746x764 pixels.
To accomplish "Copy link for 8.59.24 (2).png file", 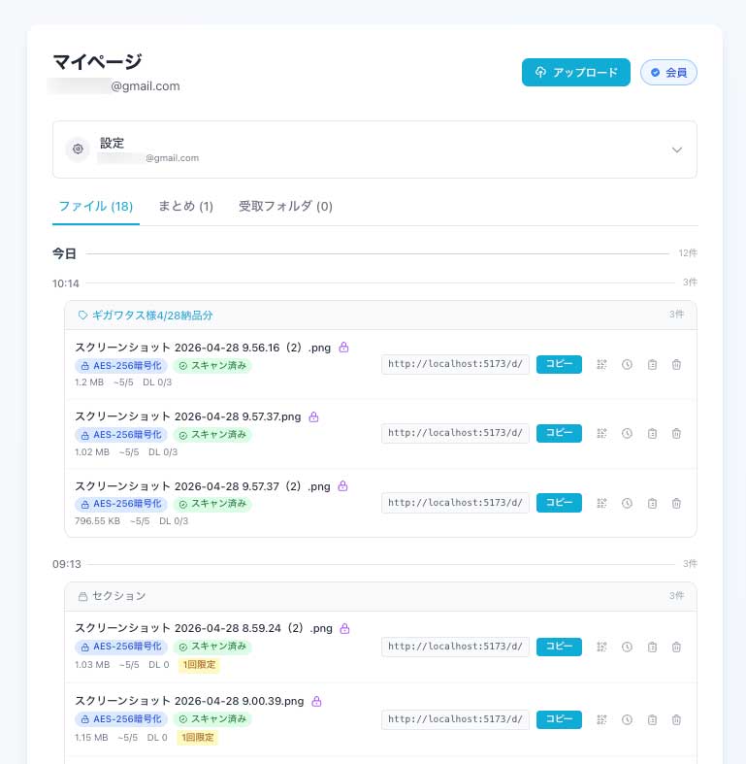I will click(x=559, y=647).
